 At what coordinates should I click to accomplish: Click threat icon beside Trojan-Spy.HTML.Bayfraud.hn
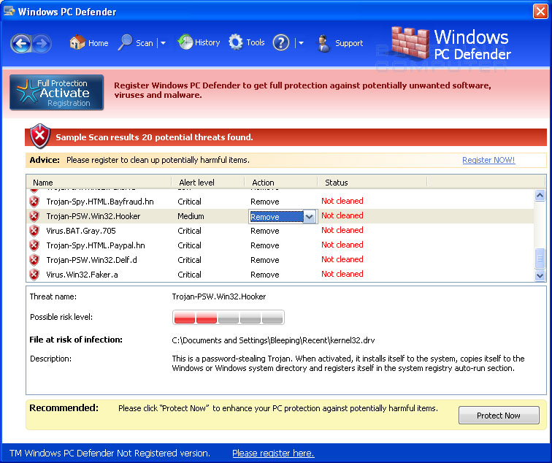point(34,202)
